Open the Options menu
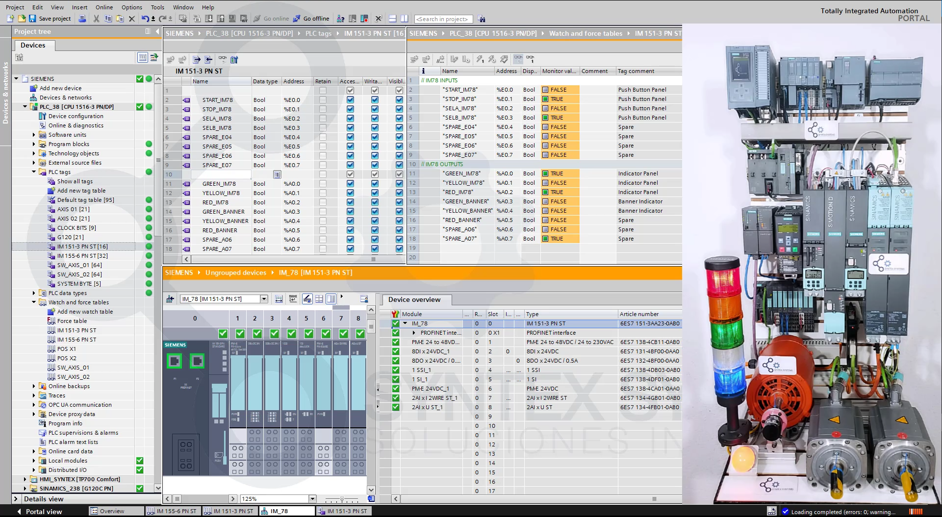The width and height of the screenshot is (942, 517). pyautogui.click(x=131, y=7)
